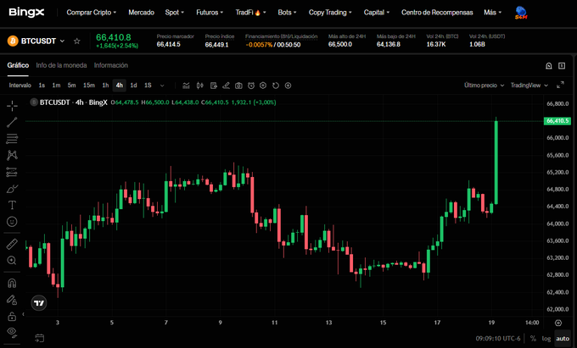Expand the chart to fullscreen

click(x=560, y=85)
